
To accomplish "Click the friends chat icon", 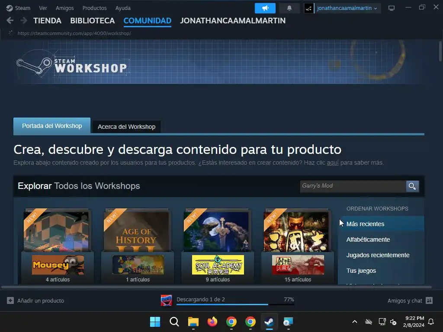I will [x=429, y=300].
